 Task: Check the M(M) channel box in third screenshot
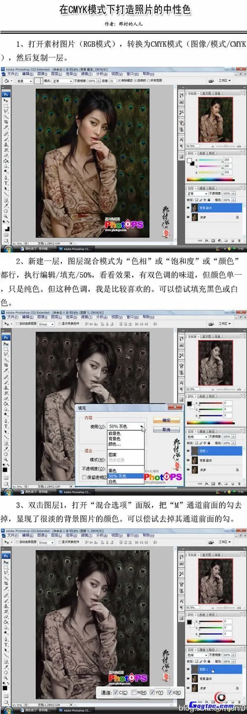(x=134, y=692)
